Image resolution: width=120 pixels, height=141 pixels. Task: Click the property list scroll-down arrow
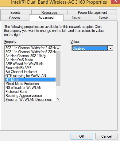tap(58, 99)
